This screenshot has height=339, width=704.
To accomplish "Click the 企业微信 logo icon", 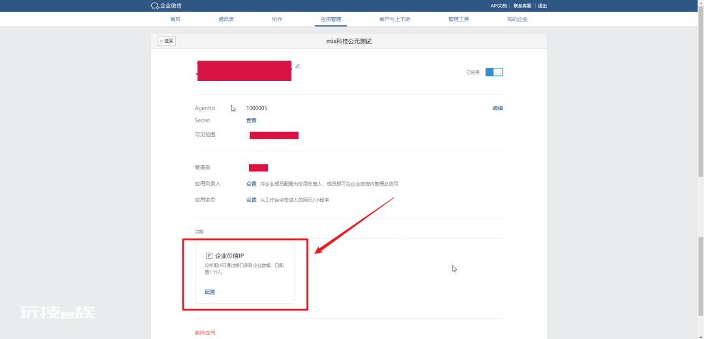I will tap(154, 6).
